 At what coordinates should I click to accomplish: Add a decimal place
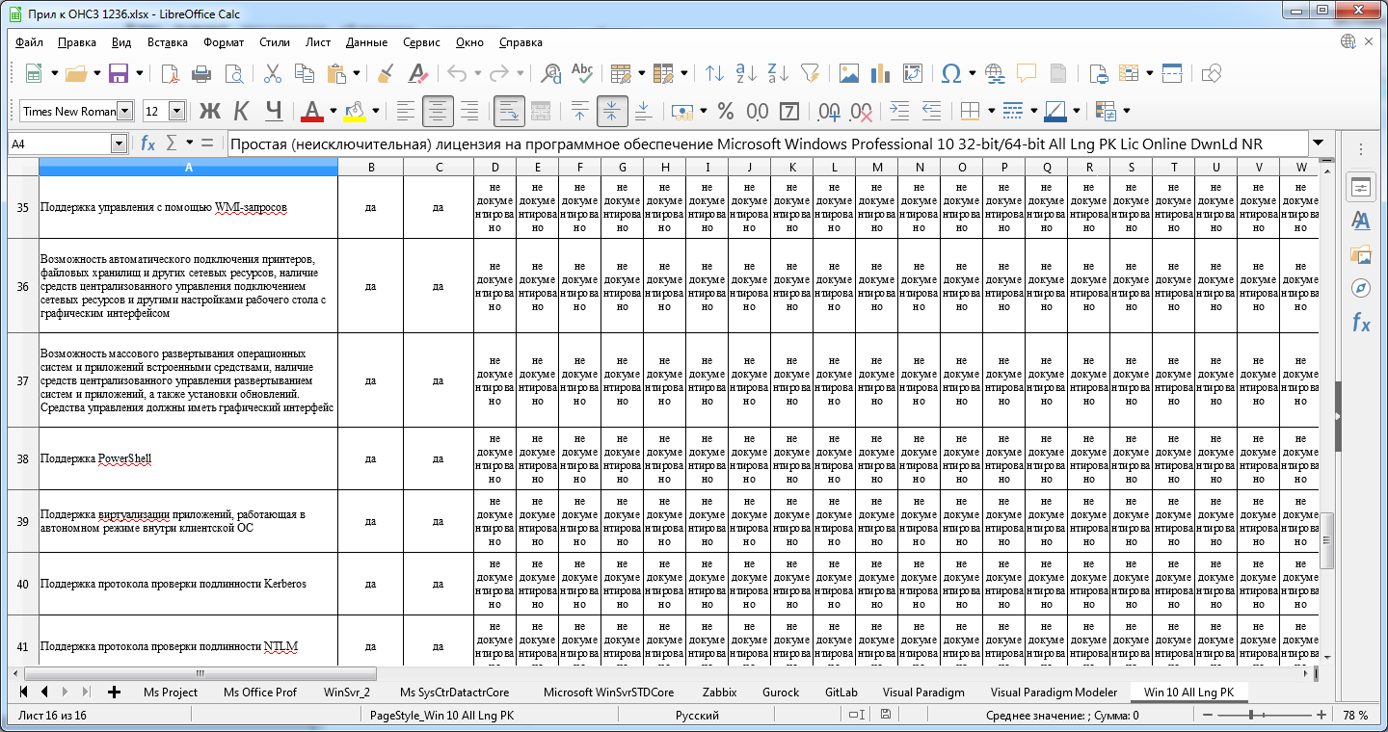pyautogui.click(x=829, y=111)
